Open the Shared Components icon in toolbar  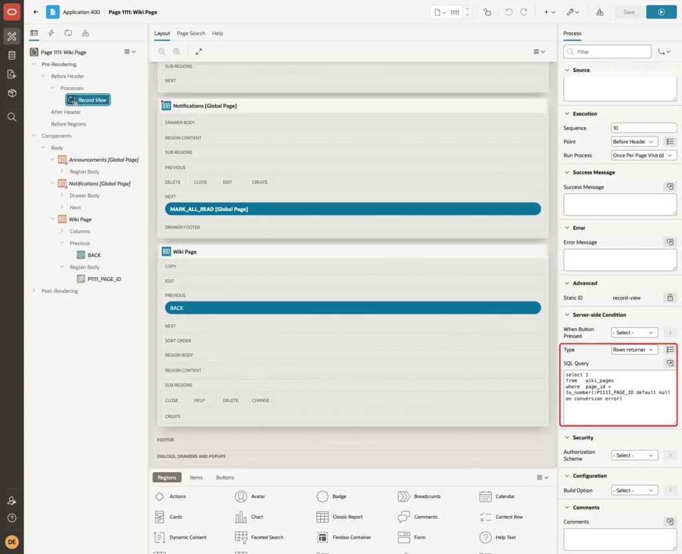[600, 12]
